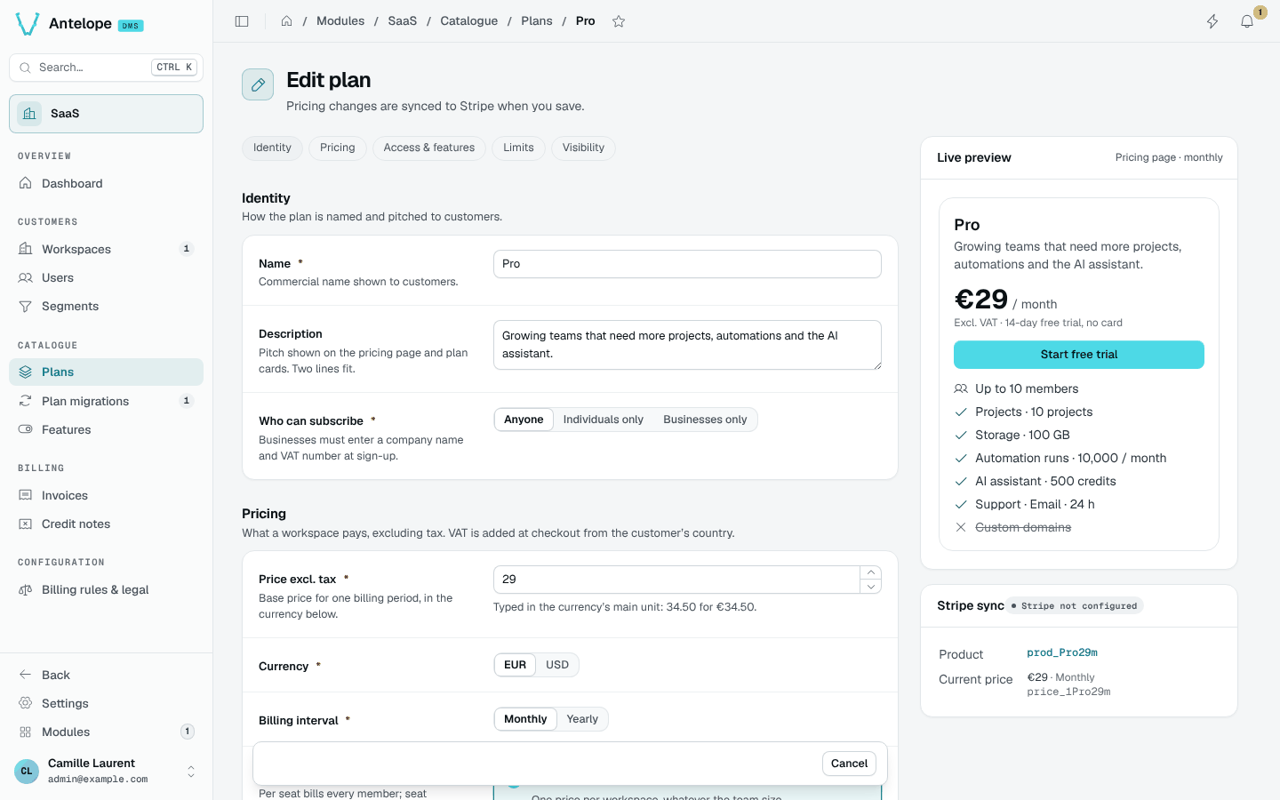Open the Catalogue breadcrumb link
This screenshot has width=1280, height=800.
point(468,21)
